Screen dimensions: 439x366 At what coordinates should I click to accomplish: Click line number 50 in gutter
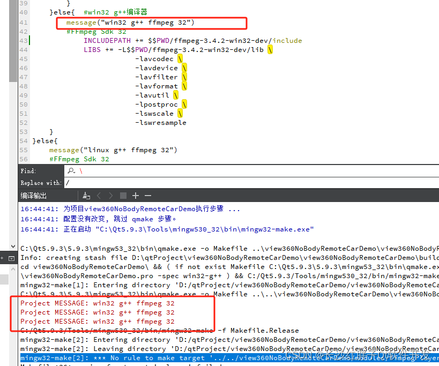point(24,104)
